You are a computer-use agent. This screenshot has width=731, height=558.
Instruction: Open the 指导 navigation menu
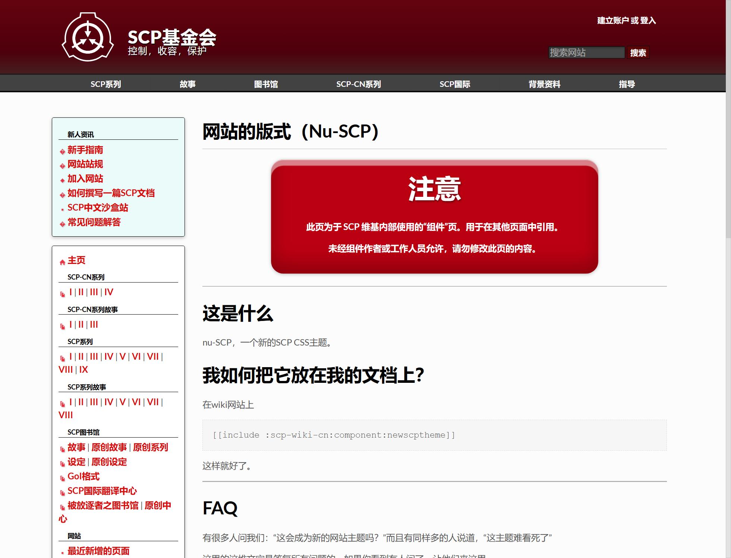[x=627, y=84]
